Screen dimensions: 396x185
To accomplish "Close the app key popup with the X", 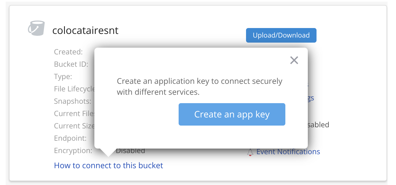I will [294, 60].
